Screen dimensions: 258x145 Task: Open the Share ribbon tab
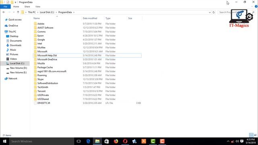coord(27,6)
